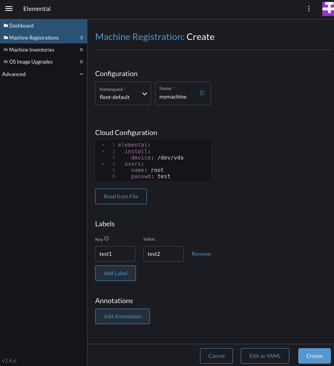The image size is (334, 366).
Task: Click the Dashboard folder icon
Action: click(x=6, y=26)
